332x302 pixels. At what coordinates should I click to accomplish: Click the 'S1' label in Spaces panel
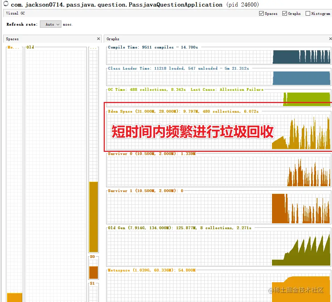92,283
